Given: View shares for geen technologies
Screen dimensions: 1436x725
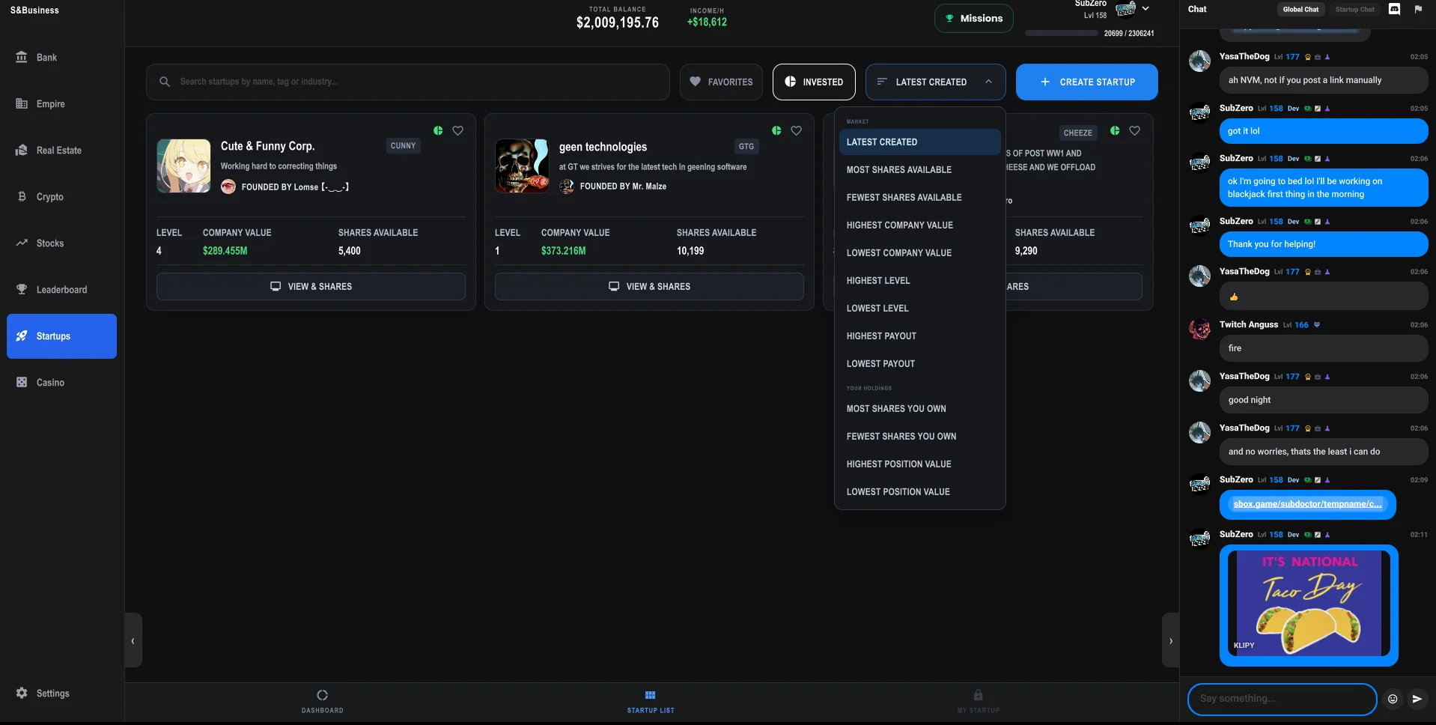Looking at the screenshot, I should click(649, 286).
